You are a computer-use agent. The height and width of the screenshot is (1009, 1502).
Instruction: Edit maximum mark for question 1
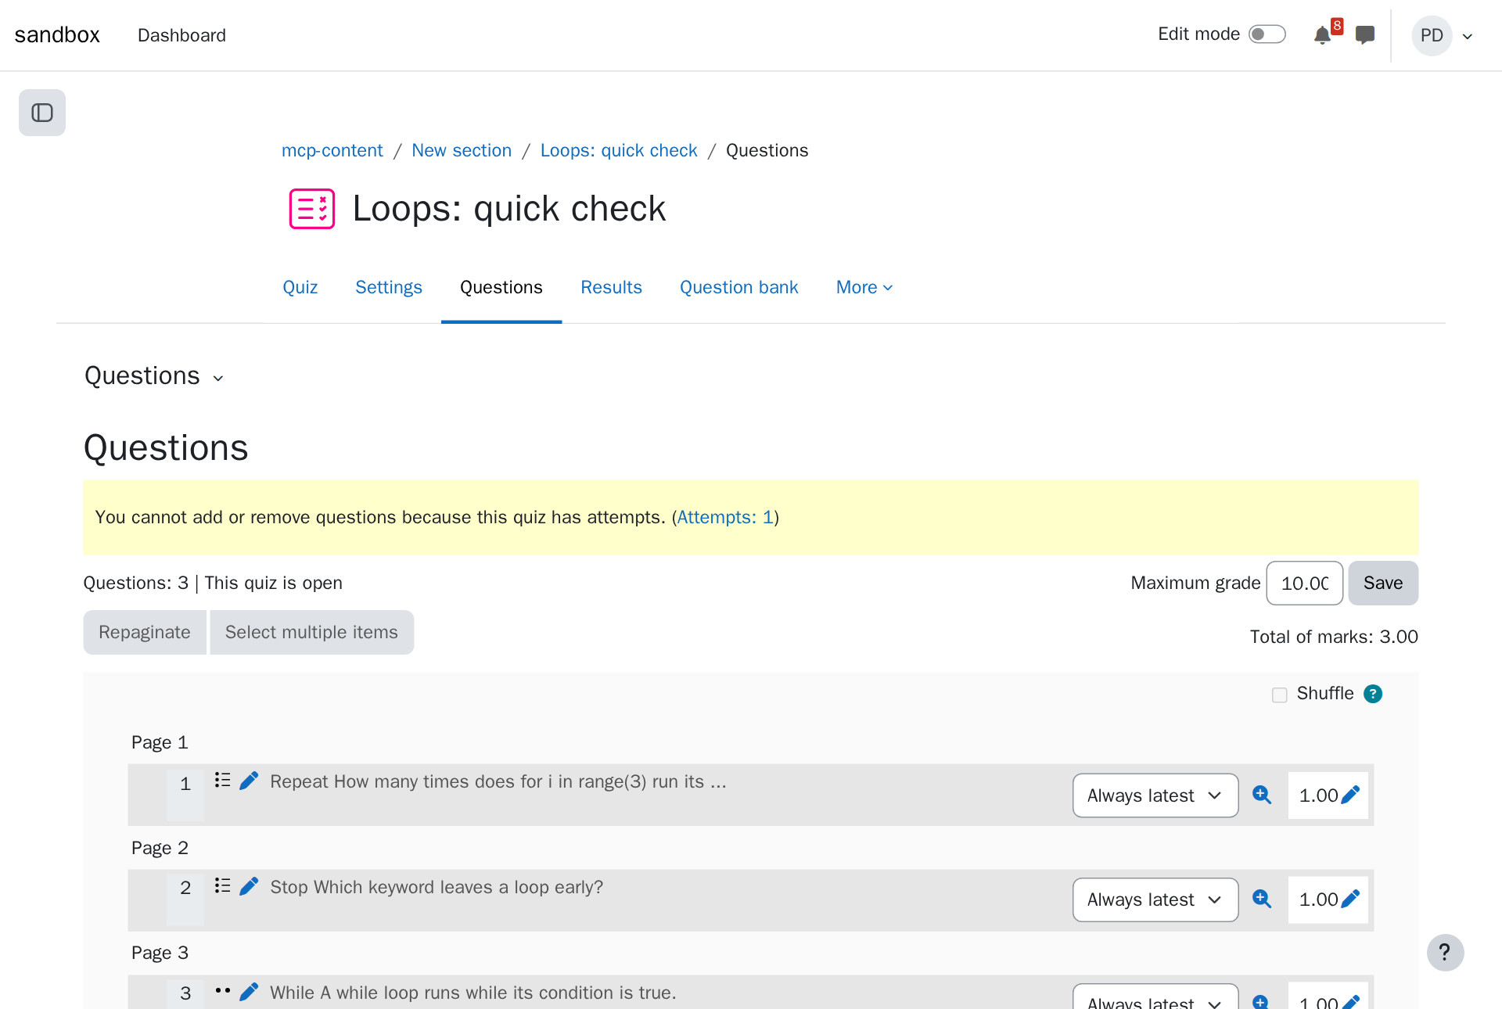[x=1350, y=795]
